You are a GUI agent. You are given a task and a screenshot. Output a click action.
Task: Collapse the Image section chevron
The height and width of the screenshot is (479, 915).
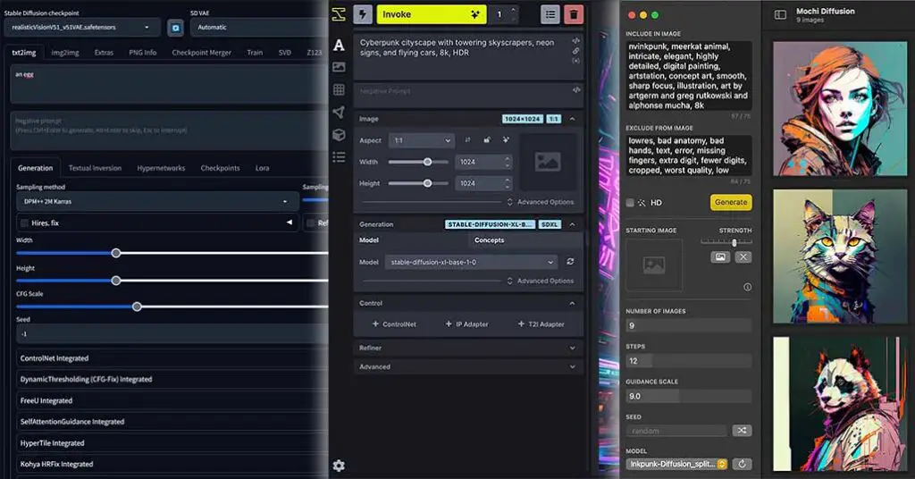pyautogui.click(x=572, y=119)
